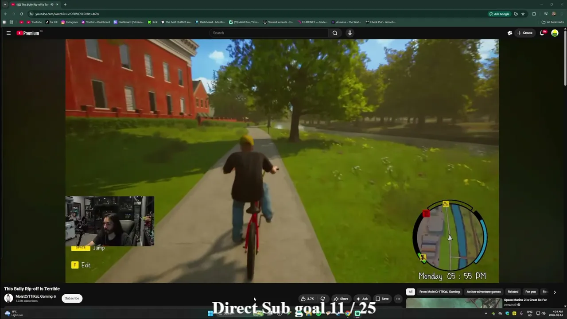The image size is (567, 319).
Task: Open the YouTube icon shortcut beside Create
Action: click(510, 33)
